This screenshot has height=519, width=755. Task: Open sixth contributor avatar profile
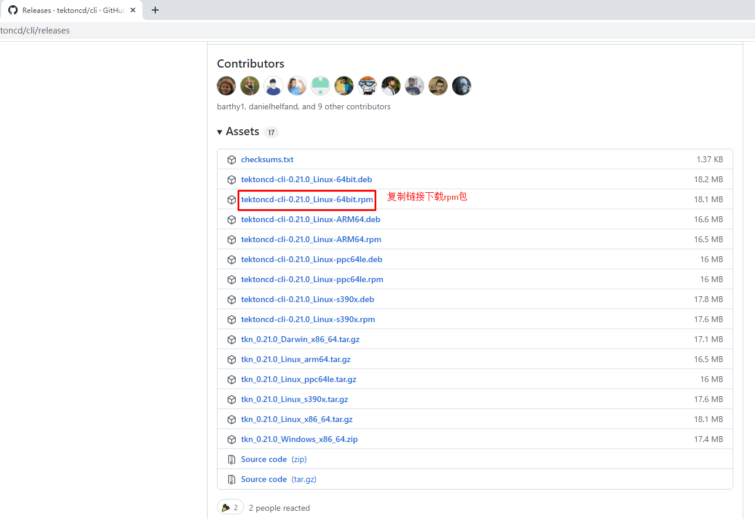pos(344,86)
